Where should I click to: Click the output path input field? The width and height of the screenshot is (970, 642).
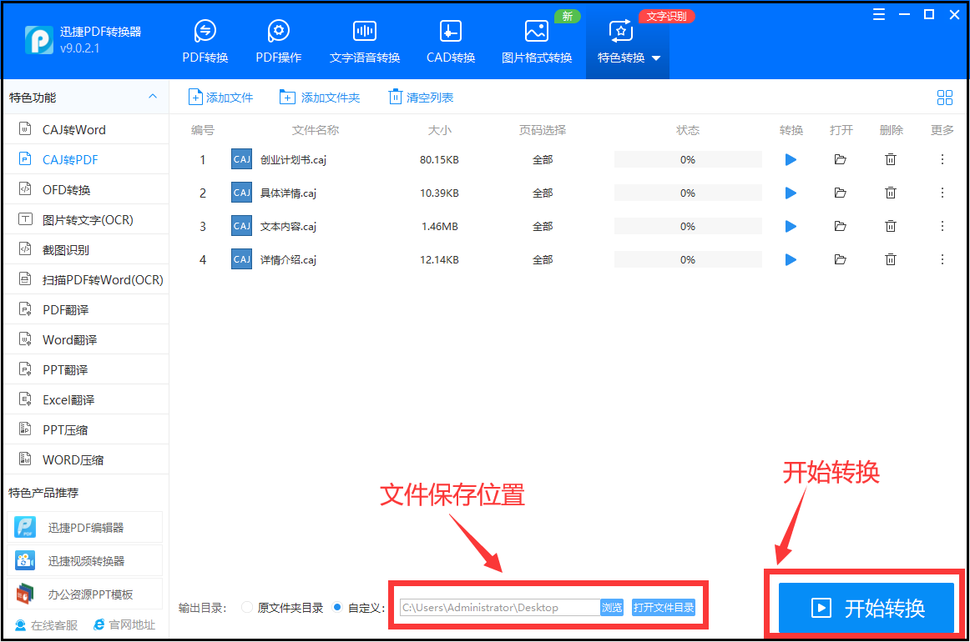[x=500, y=607]
